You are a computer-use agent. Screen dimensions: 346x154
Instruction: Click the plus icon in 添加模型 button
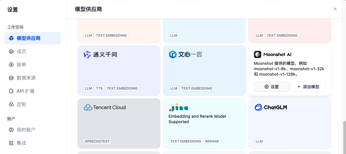299,87
